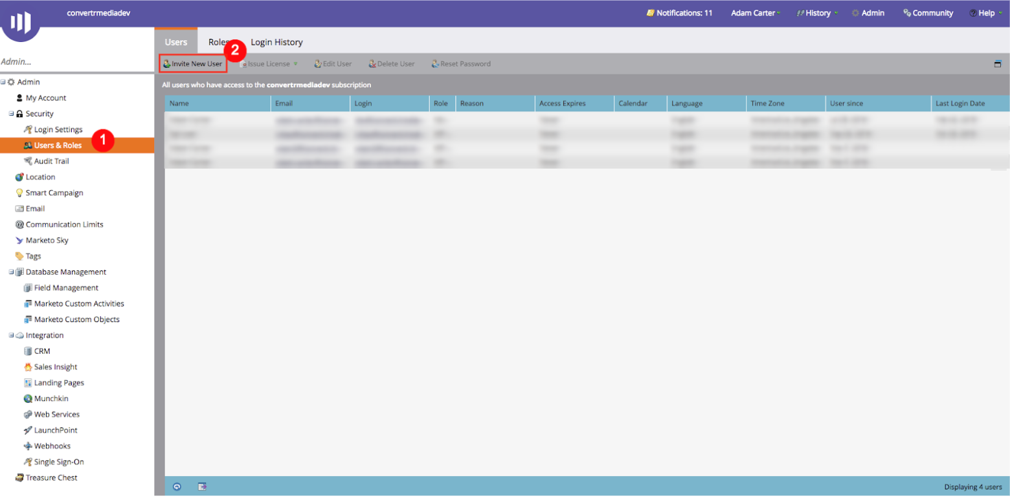Screen dimensions: 1010x498
Task: Sort by the Name column header
Action: [x=218, y=103]
